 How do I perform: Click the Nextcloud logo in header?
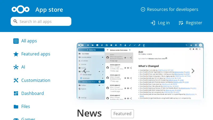click(21, 9)
